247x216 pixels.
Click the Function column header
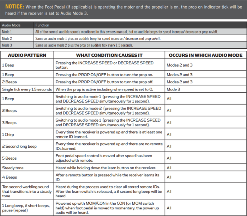coord(42,25)
